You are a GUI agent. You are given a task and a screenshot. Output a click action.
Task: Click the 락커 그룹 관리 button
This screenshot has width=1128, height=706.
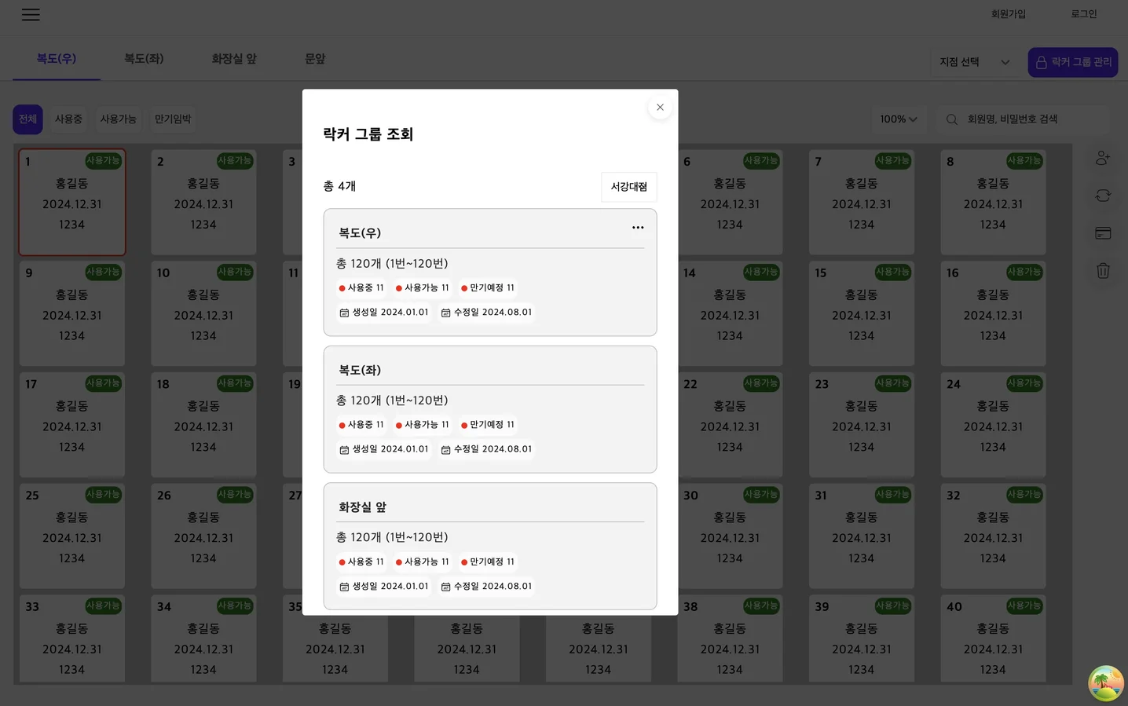click(x=1073, y=62)
